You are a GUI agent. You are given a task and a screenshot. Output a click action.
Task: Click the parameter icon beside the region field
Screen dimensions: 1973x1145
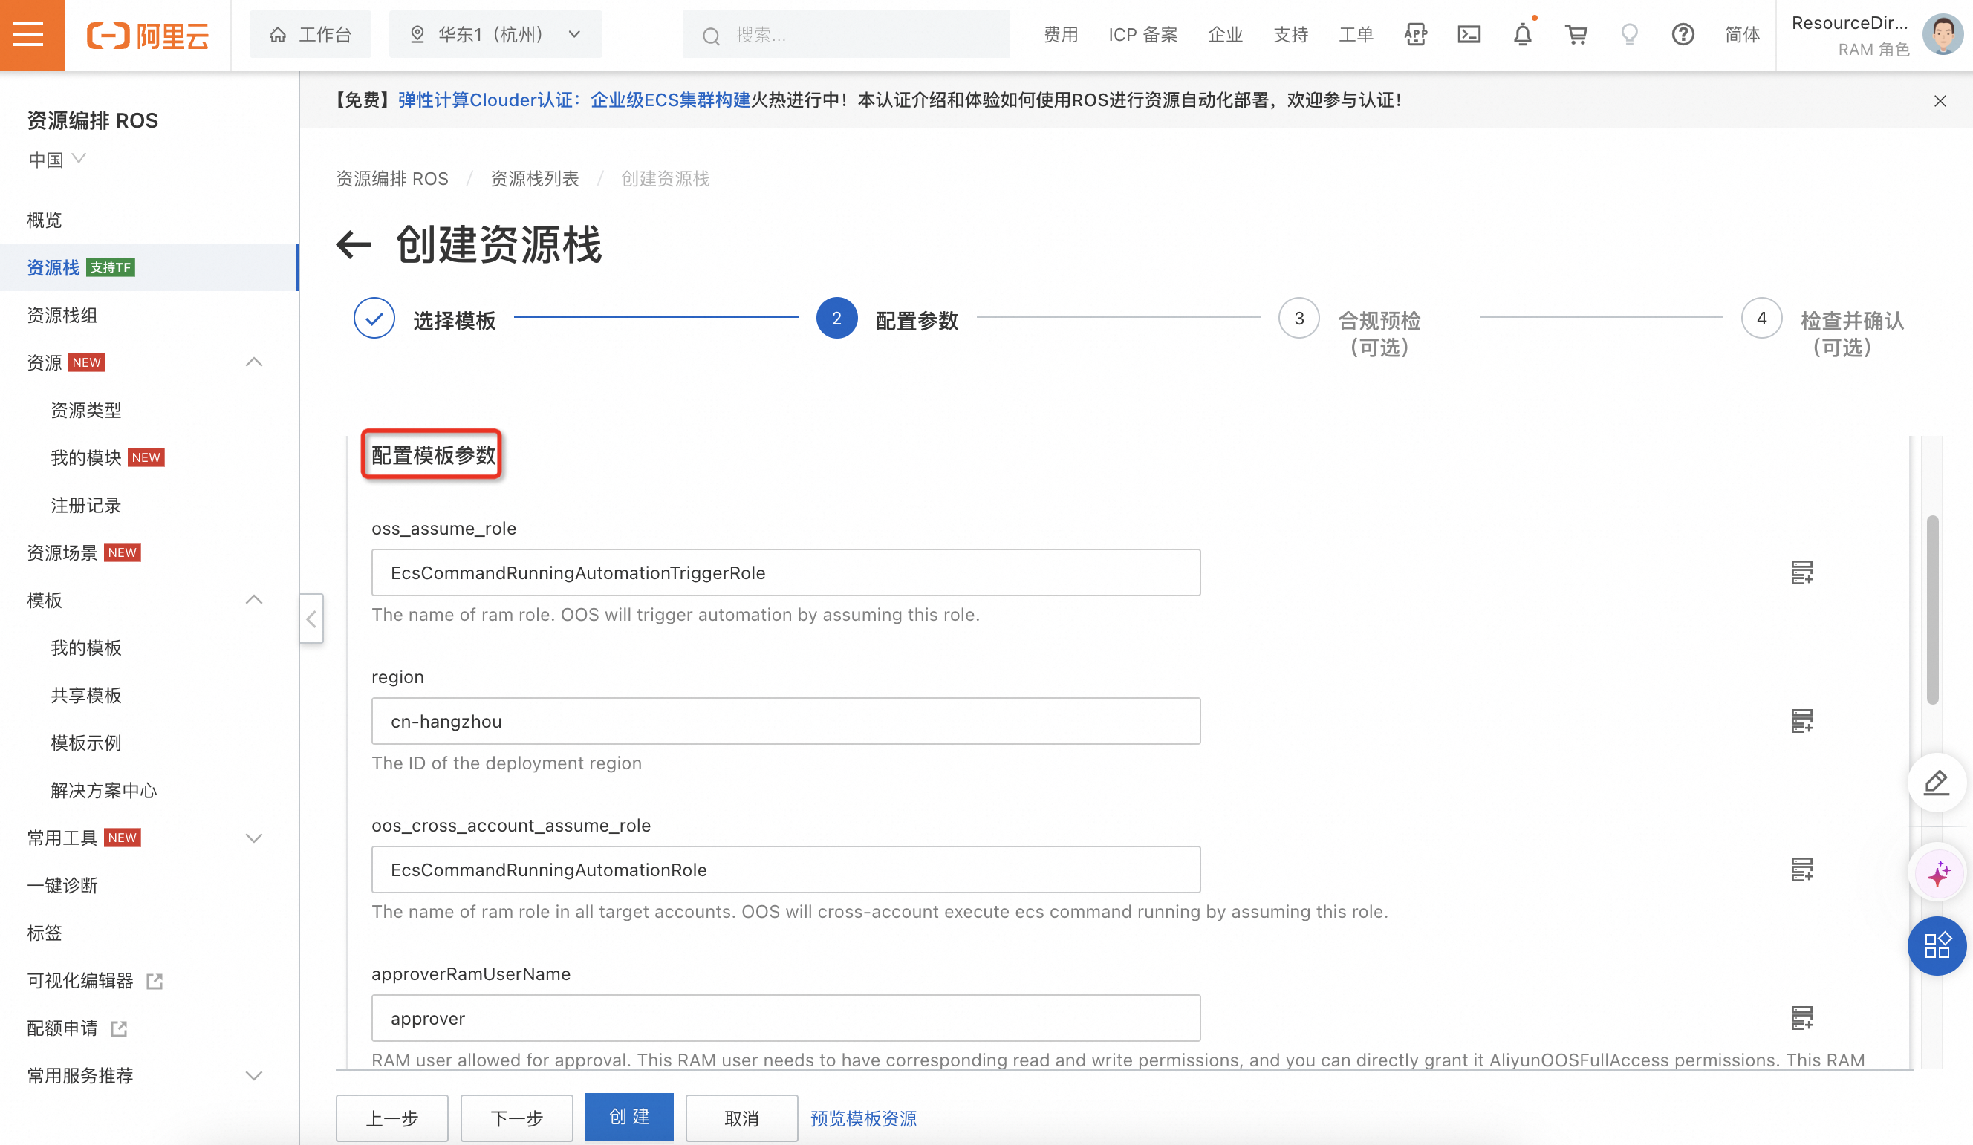pyautogui.click(x=1801, y=721)
